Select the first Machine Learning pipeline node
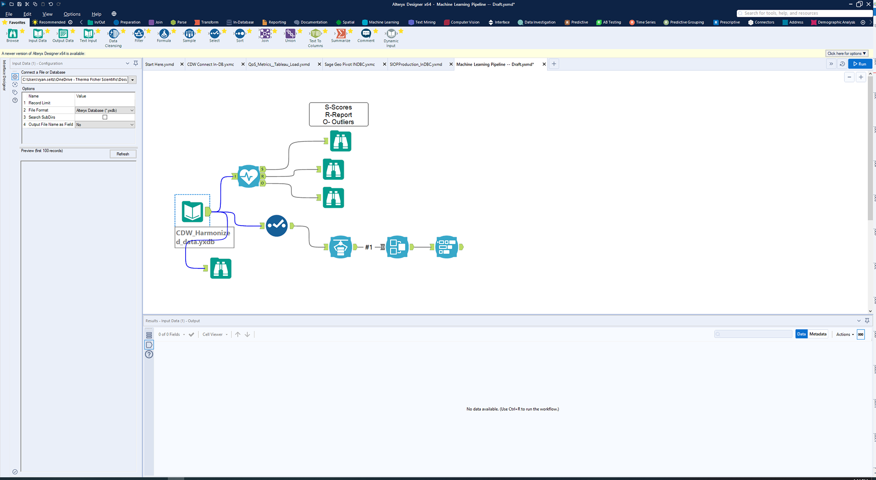 [340, 247]
